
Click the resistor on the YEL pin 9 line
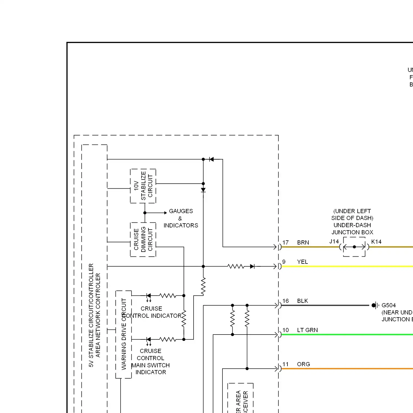236,267
